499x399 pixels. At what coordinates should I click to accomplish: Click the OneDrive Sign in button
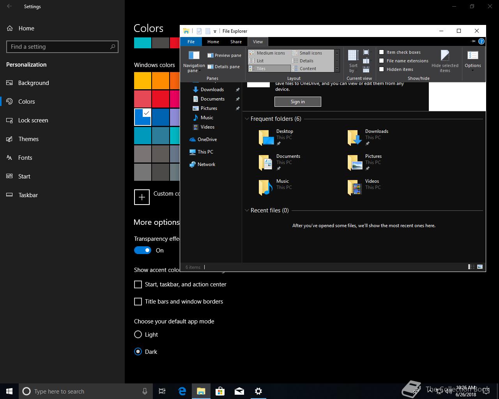(x=298, y=102)
